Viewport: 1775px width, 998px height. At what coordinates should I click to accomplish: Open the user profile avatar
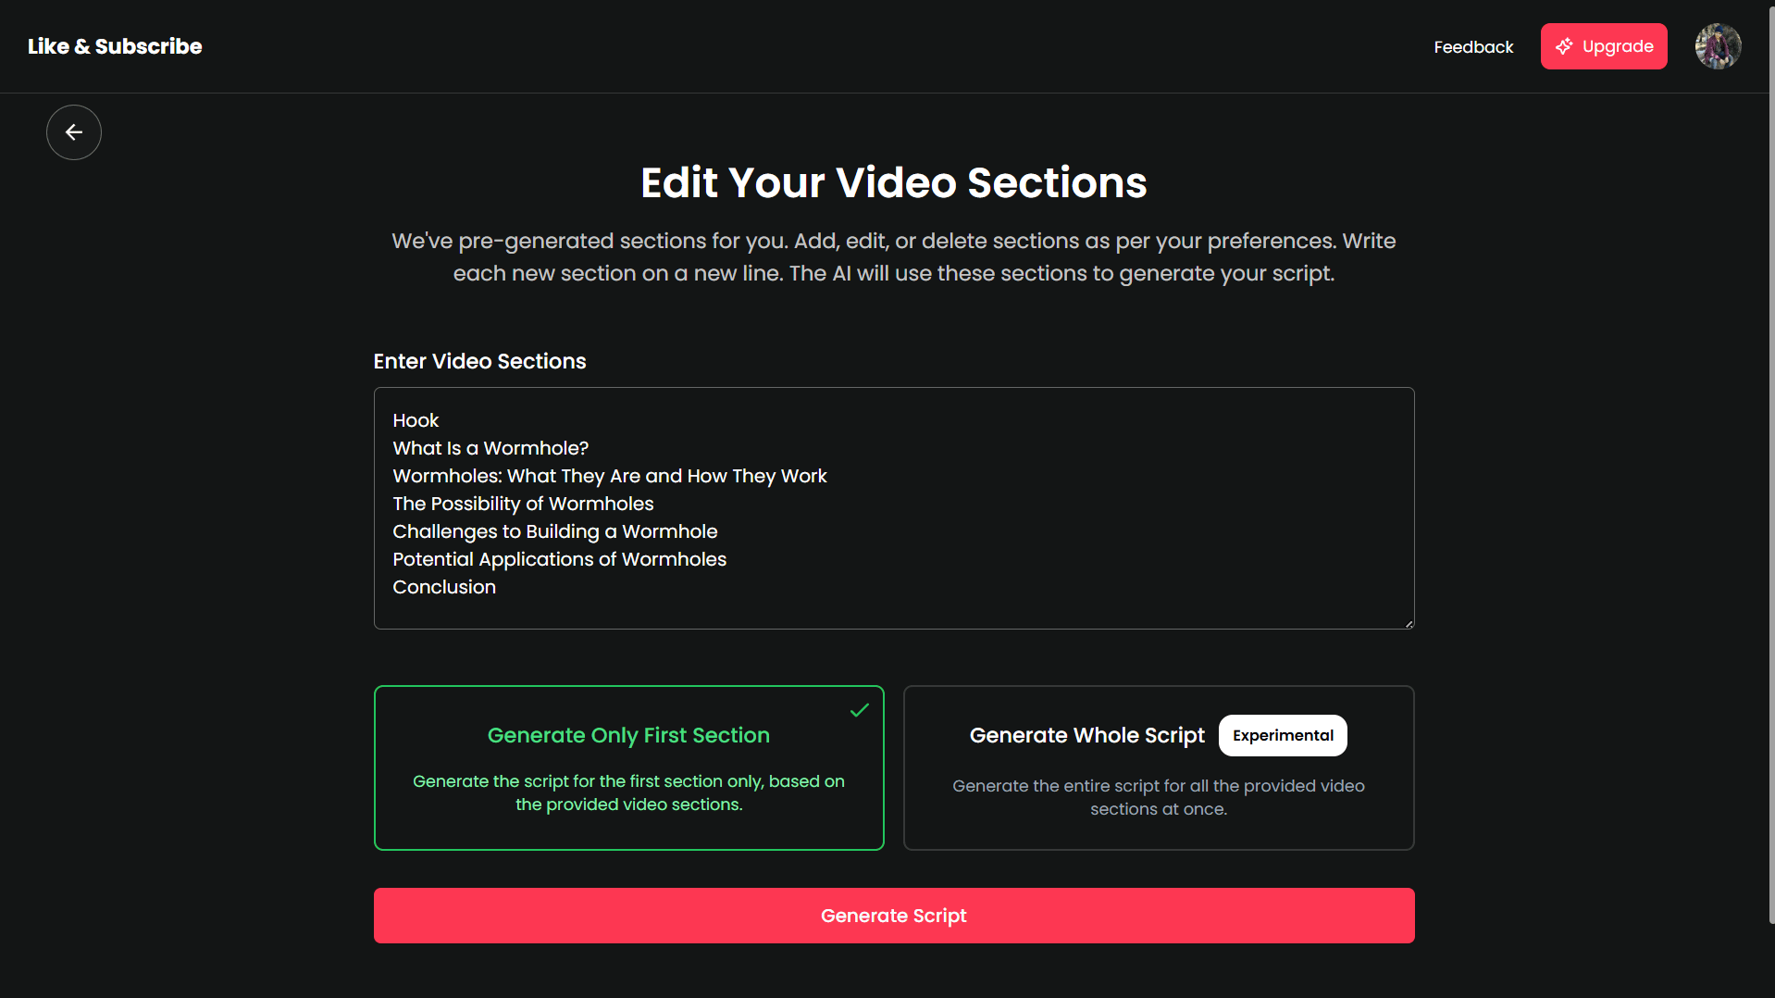[1718, 46]
